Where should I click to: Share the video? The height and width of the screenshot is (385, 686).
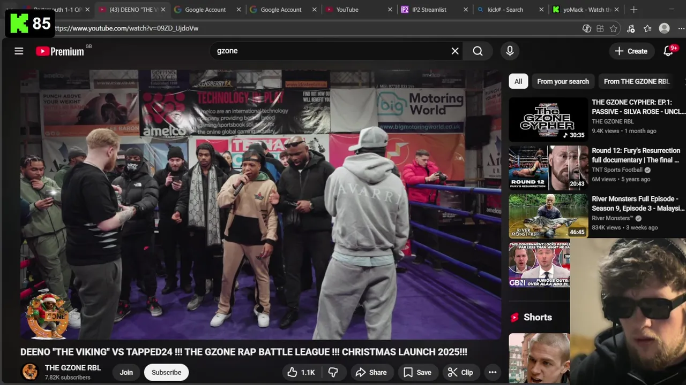(371, 372)
